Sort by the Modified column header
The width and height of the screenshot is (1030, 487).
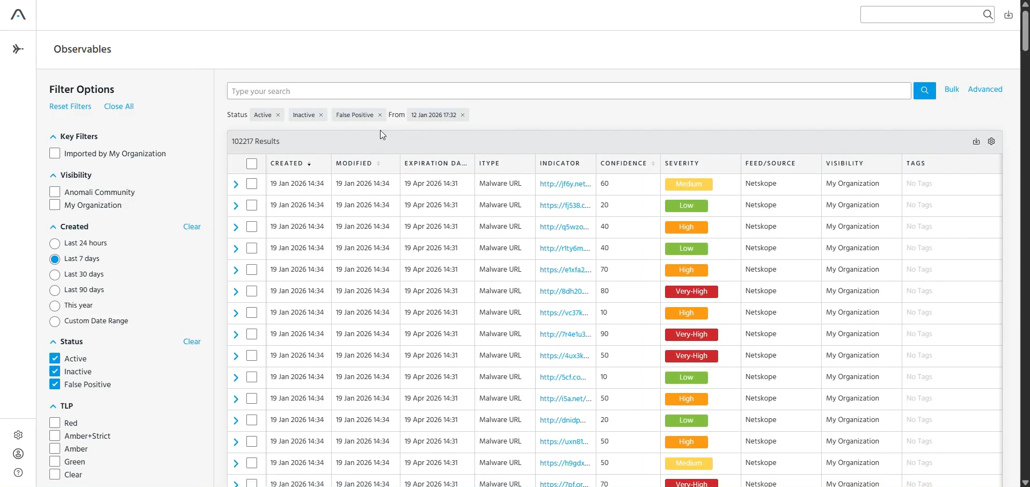(x=354, y=163)
